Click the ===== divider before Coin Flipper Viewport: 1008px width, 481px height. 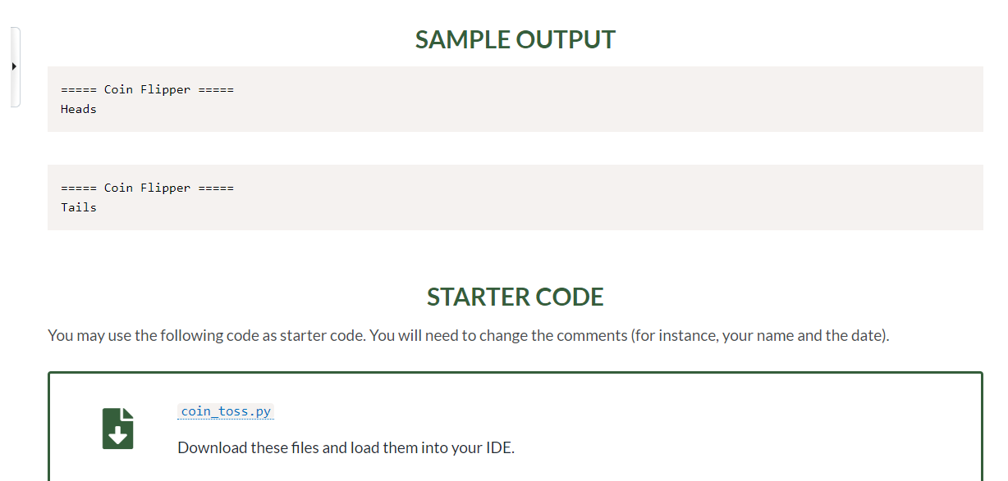(78, 88)
